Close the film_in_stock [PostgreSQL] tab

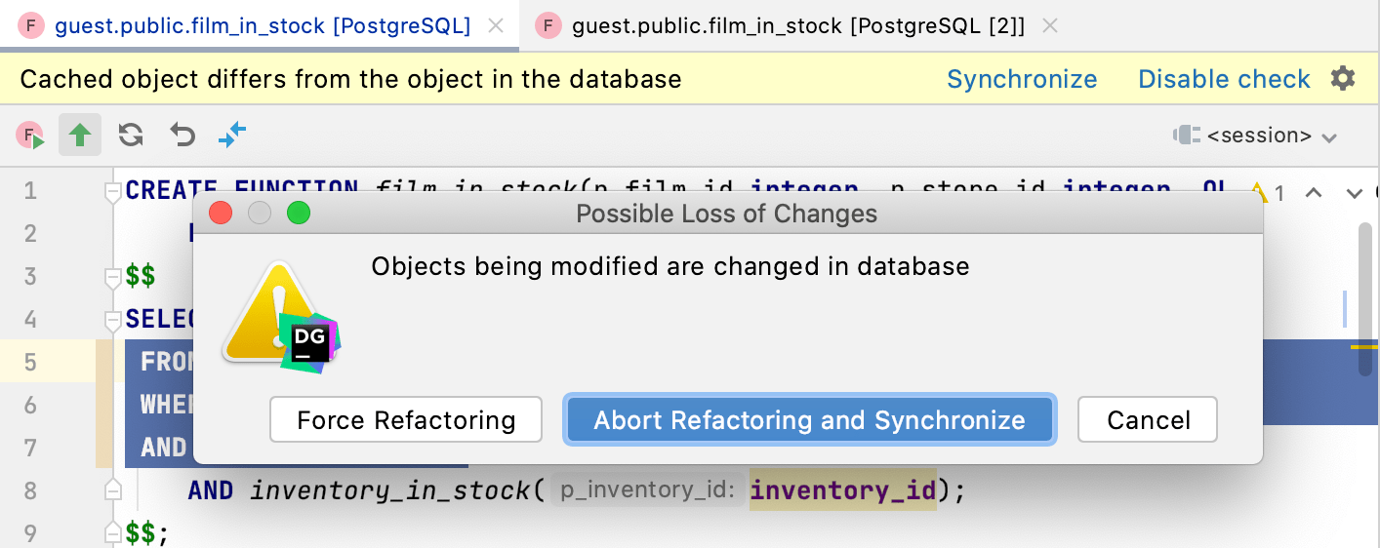496,26
